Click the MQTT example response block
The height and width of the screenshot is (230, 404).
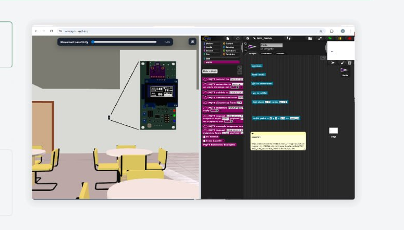[x=223, y=126]
